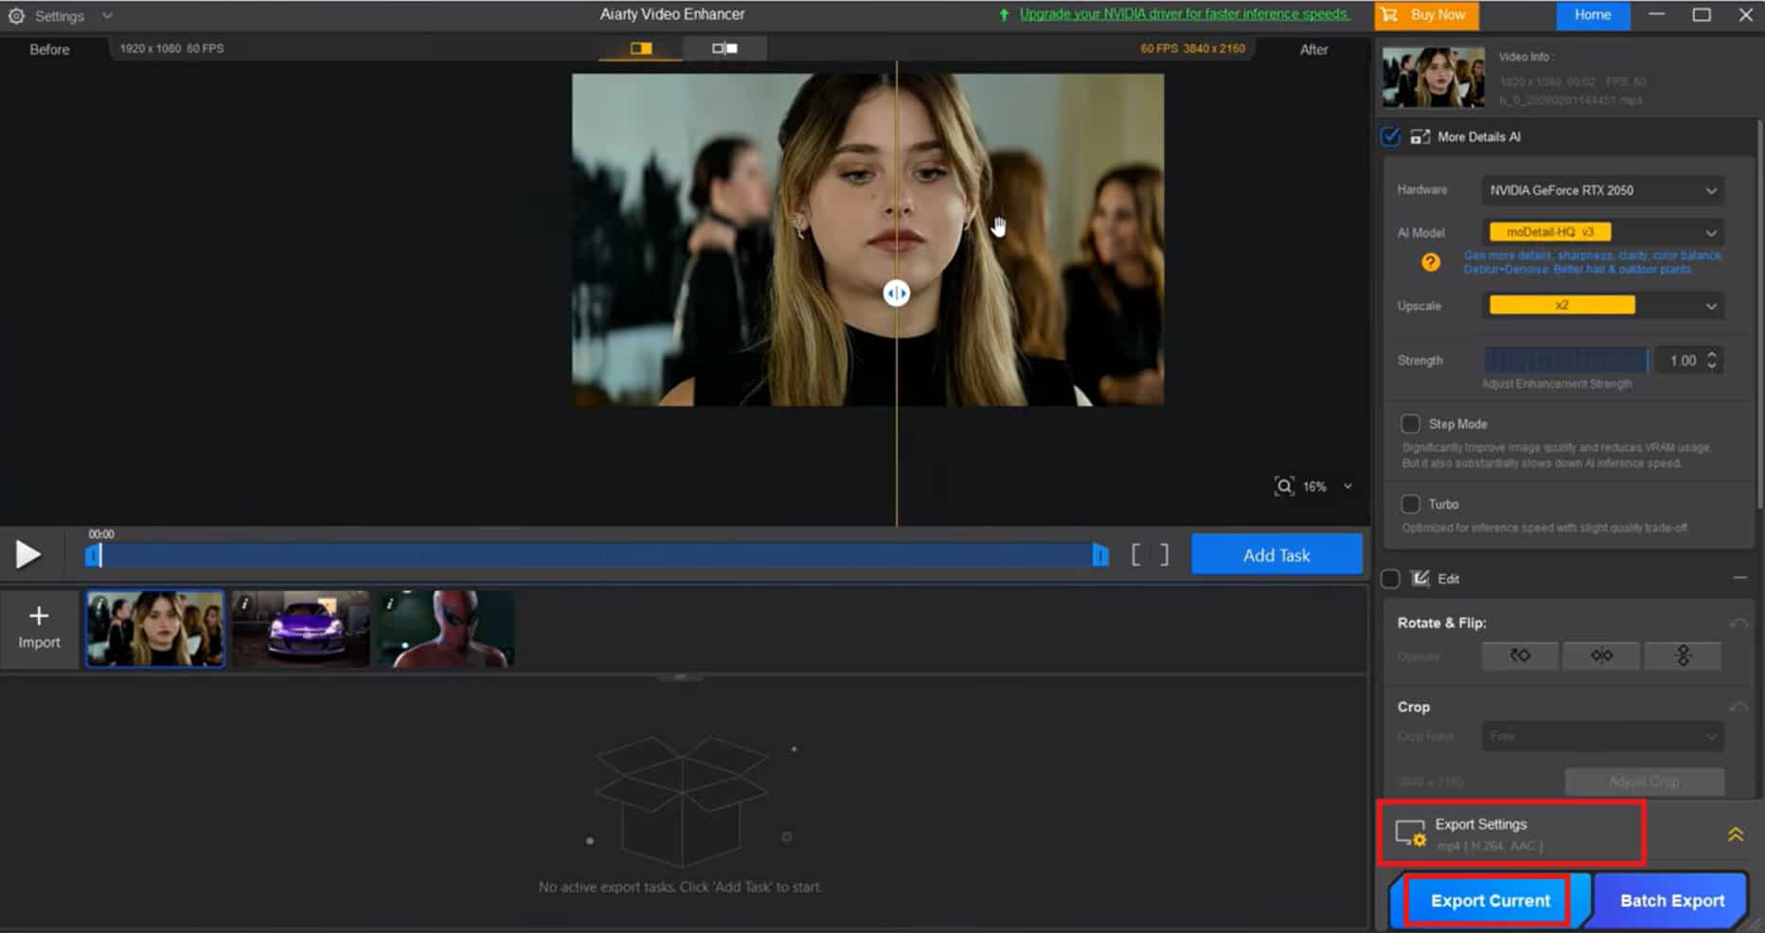This screenshot has height=933, width=1765.
Task: Open the Crop Ratio dropdown
Action: [x=1602, y=737]
